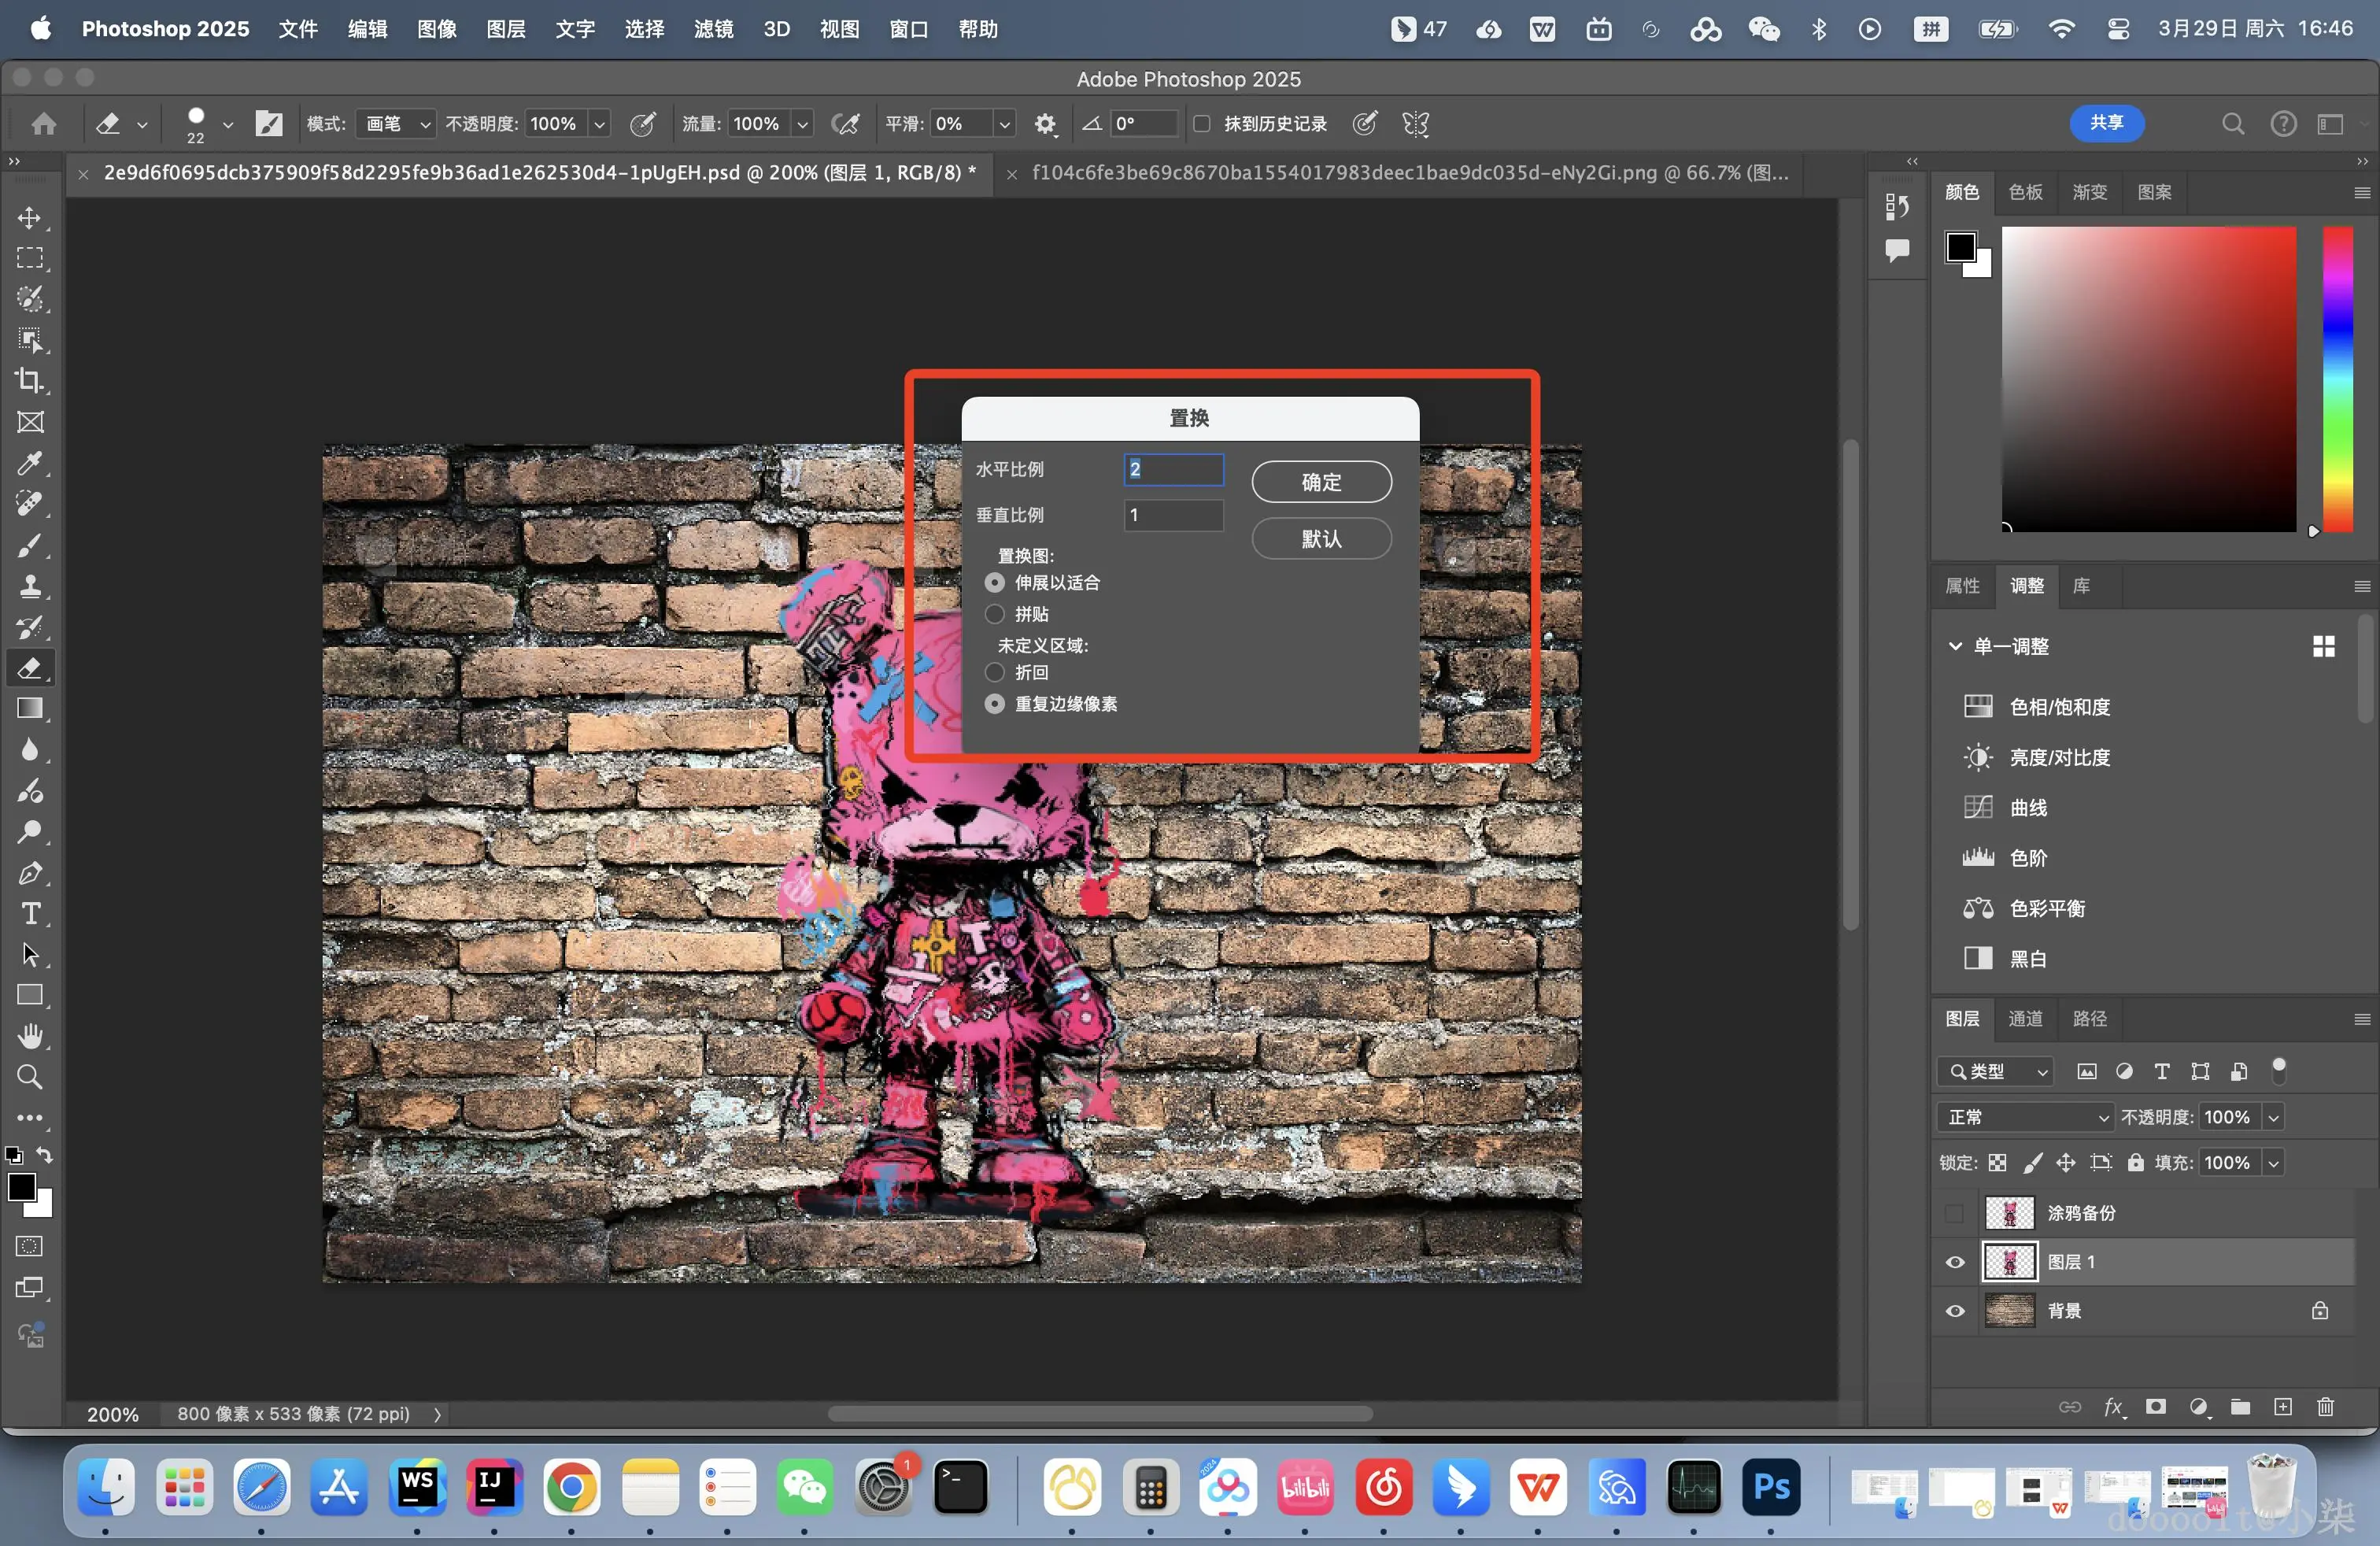Image resolution: width=2380 pixels, height=1546 pixels.
Task: Click the rainbow hue slider strip
Action: coord(2337,380)
